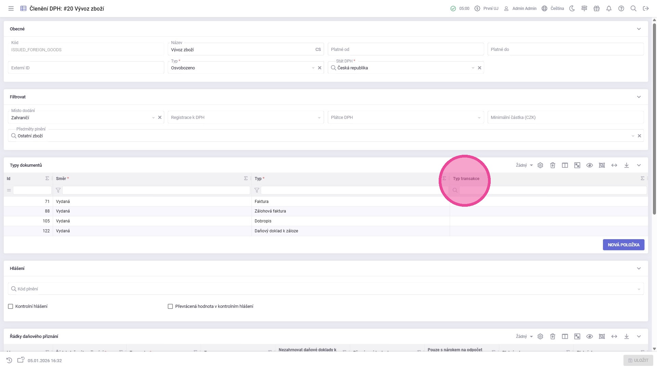Image resolution: width=657 pixels, height=369 pixels.
Task: Open the notifications bell
Action: coord(609,9)
